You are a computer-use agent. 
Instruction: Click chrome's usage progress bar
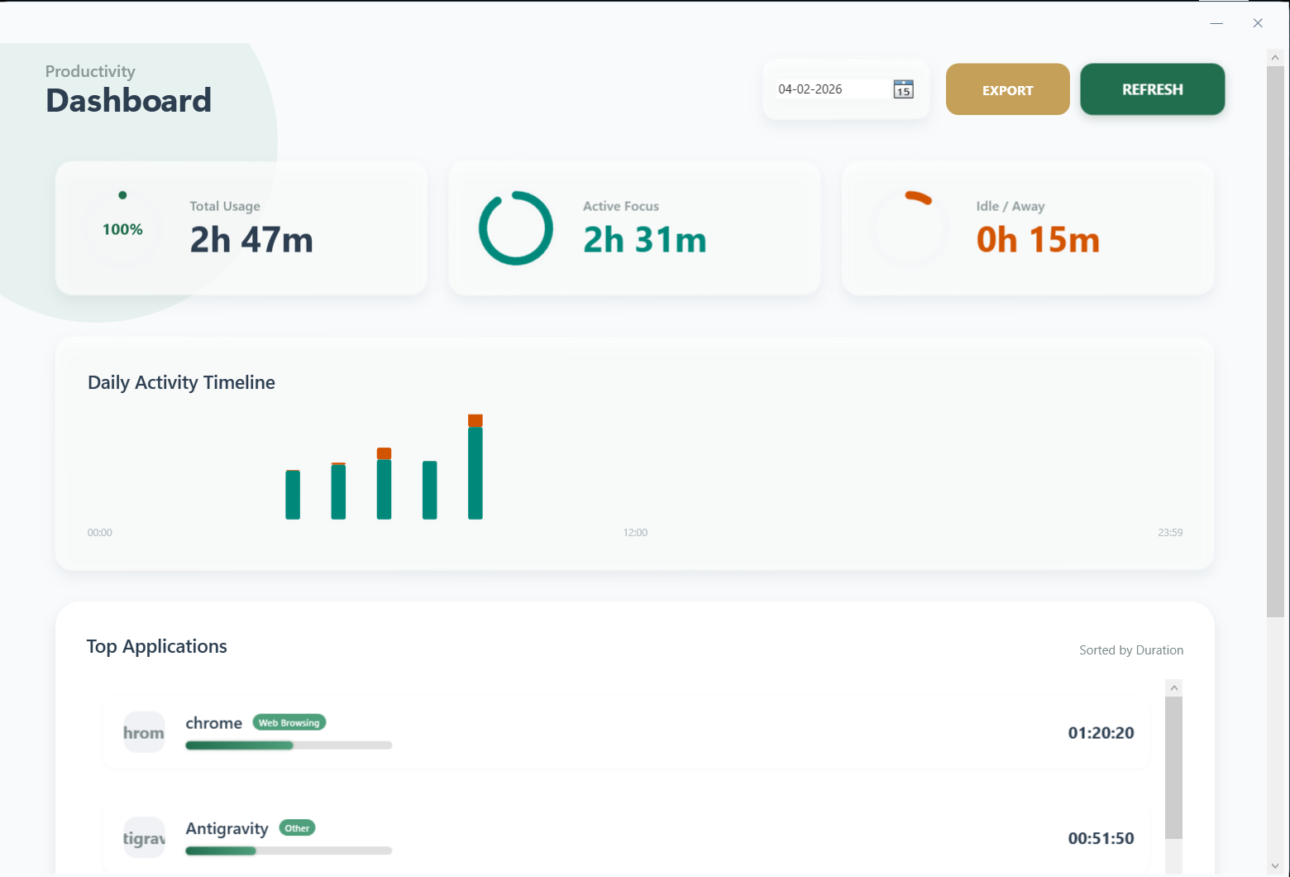[289, 745]
